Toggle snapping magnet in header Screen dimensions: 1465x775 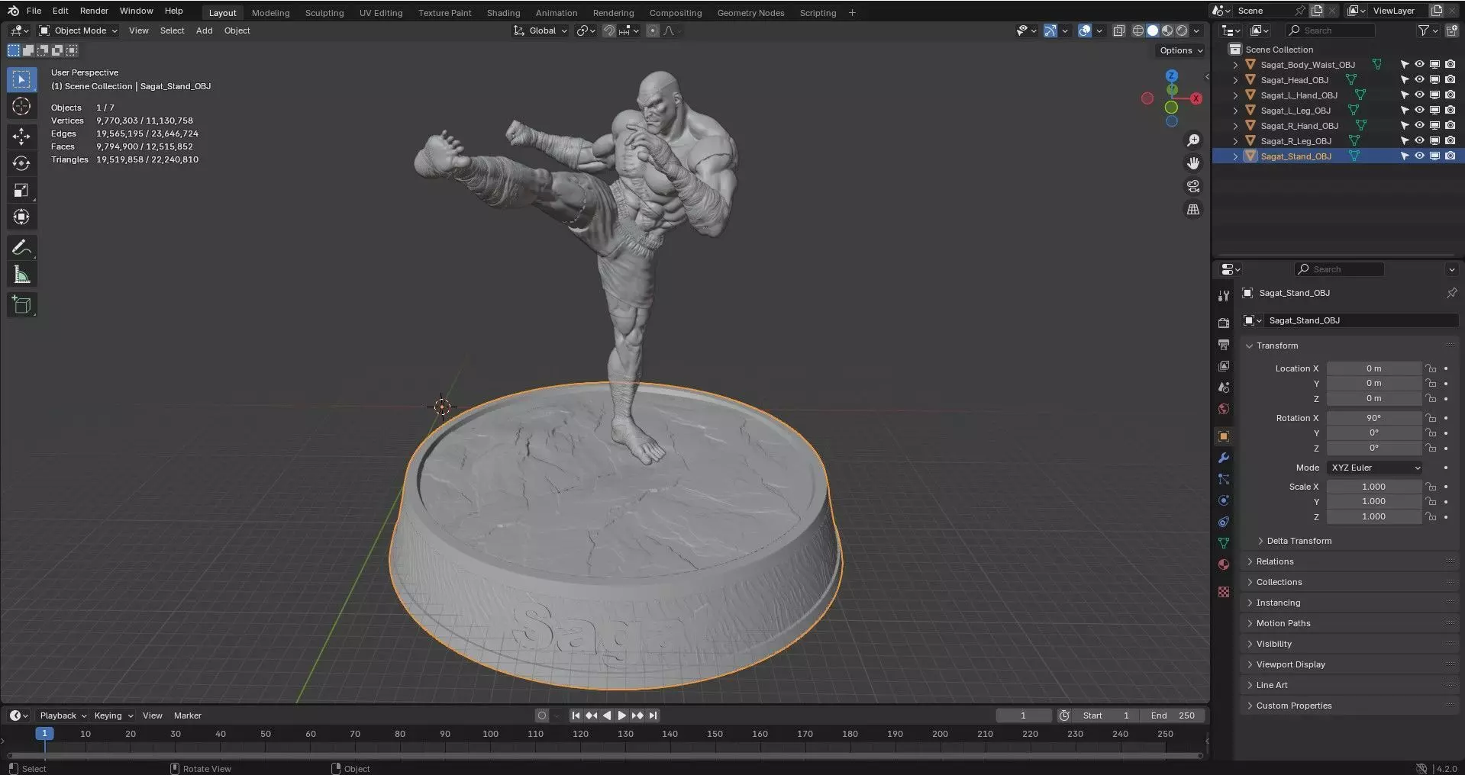point(608,31)
